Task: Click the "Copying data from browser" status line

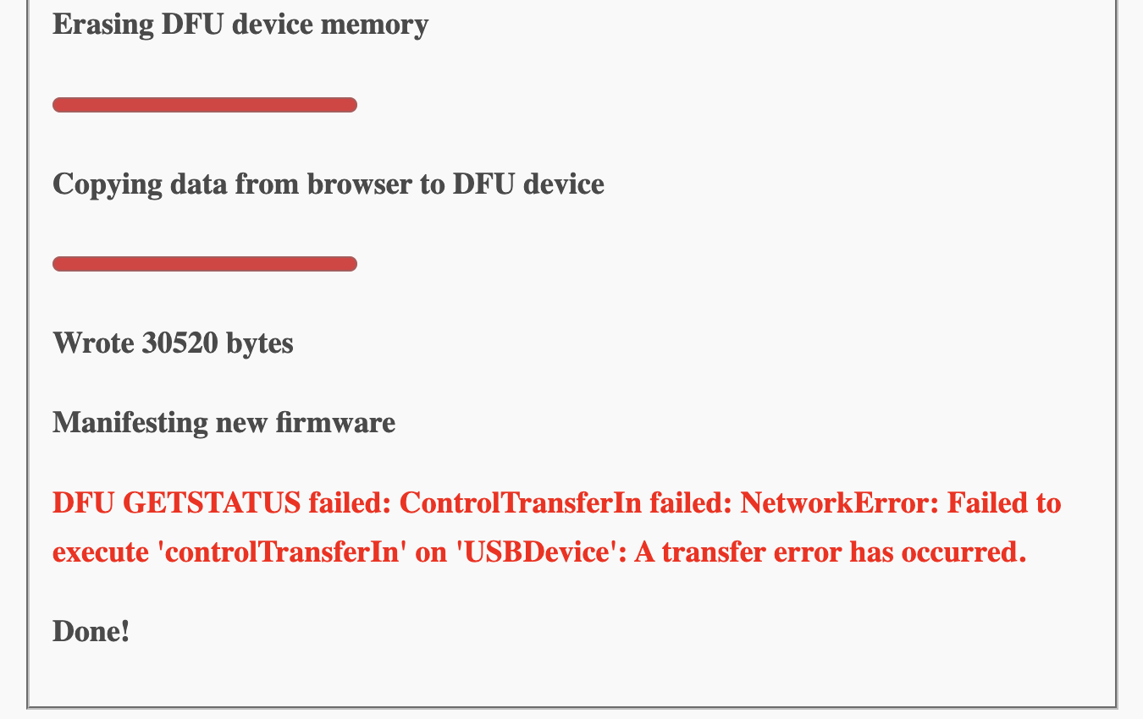Action: point(329,184)
